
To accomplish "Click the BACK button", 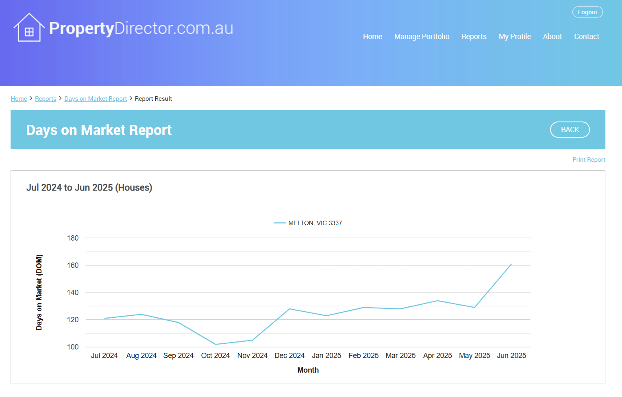I will point(570,130).
